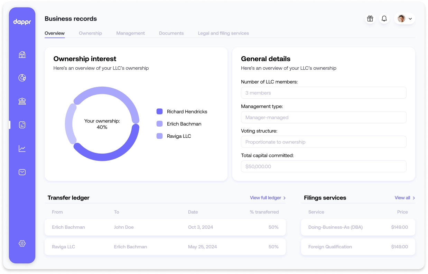Select the Doing-Business-As (DBA) service row

[358, 227]
